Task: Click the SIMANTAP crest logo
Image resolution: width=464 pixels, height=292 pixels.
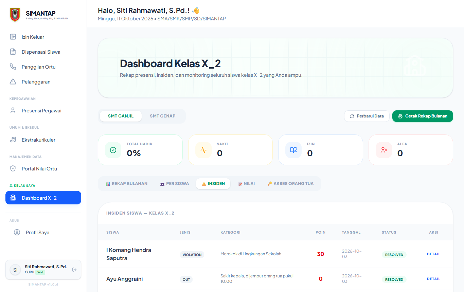Action: tap(15, 15)
